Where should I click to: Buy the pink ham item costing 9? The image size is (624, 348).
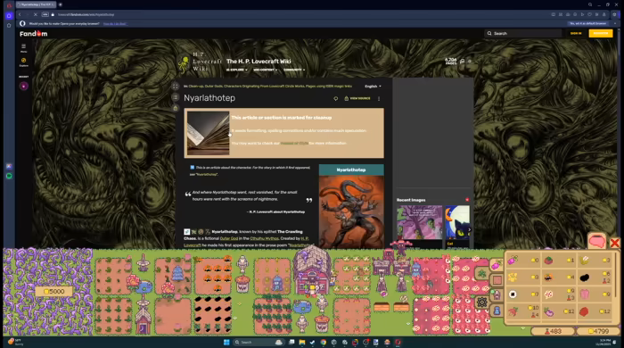click(x=595, y=294)
